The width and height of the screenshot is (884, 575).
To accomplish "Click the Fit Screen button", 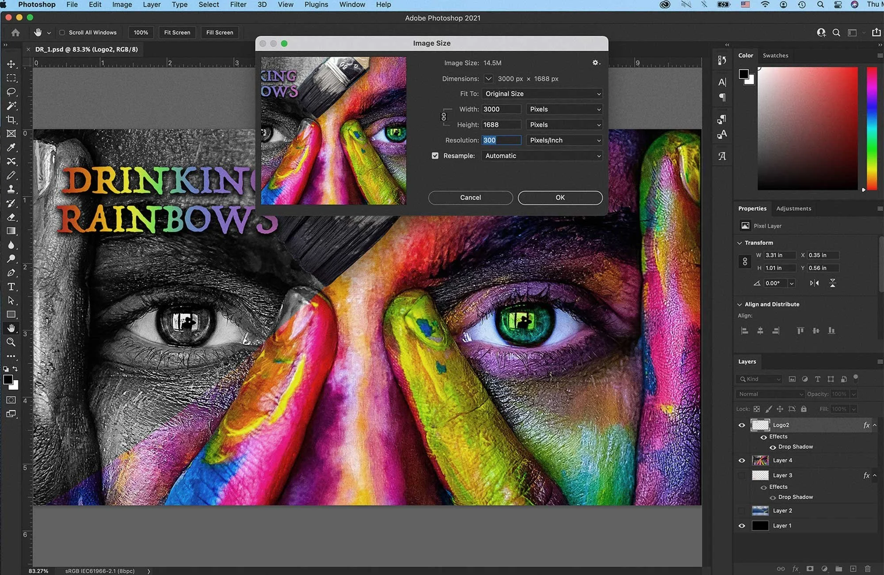I will tap(177, 33).
